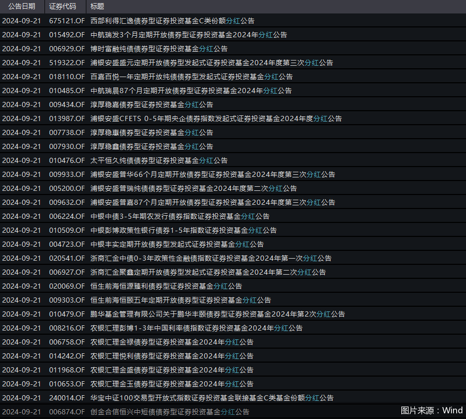Open 中银丰实定期开放债券型 announcement
Viewport: 466px width, 419px height.
tap(177, 244)
